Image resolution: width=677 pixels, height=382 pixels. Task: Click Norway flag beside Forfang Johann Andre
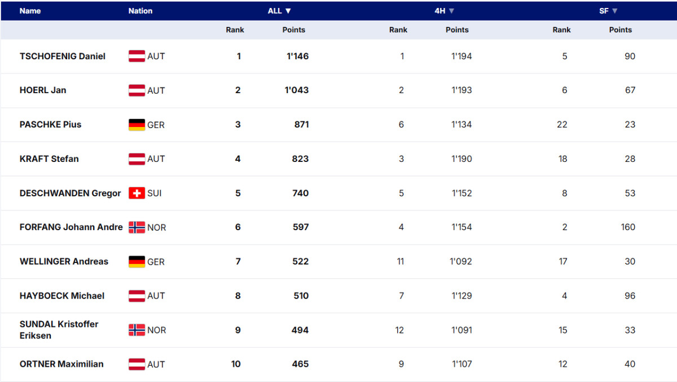137,227
